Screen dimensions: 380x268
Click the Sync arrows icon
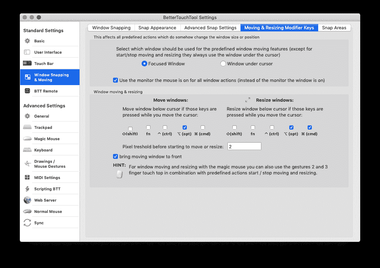[28, 223]
